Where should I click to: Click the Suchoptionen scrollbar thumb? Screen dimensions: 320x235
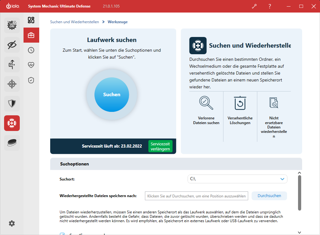299,193
